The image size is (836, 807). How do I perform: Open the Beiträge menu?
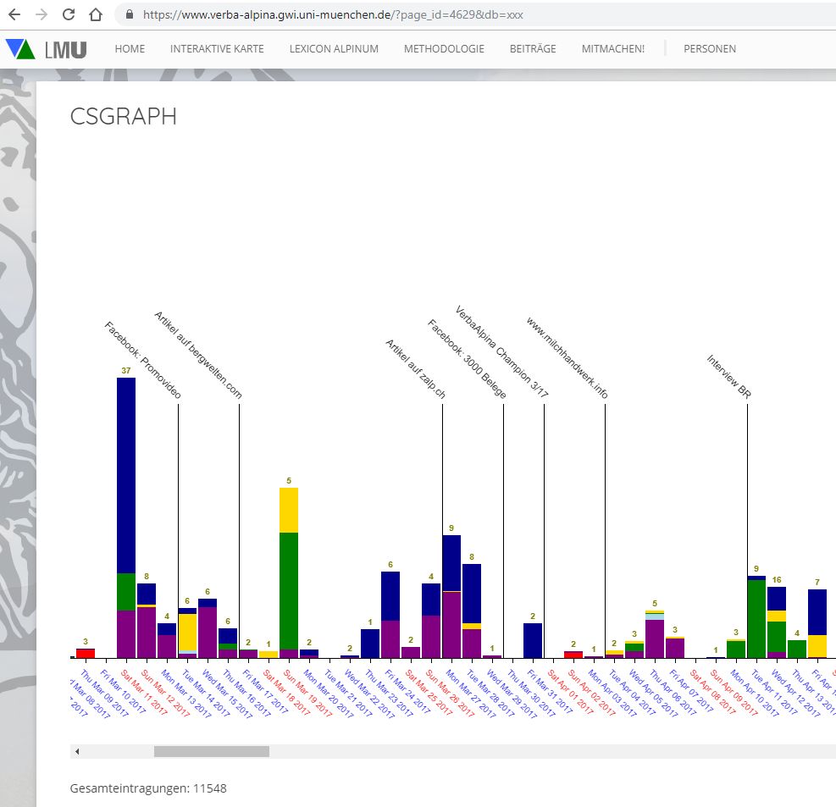point(533,49)
